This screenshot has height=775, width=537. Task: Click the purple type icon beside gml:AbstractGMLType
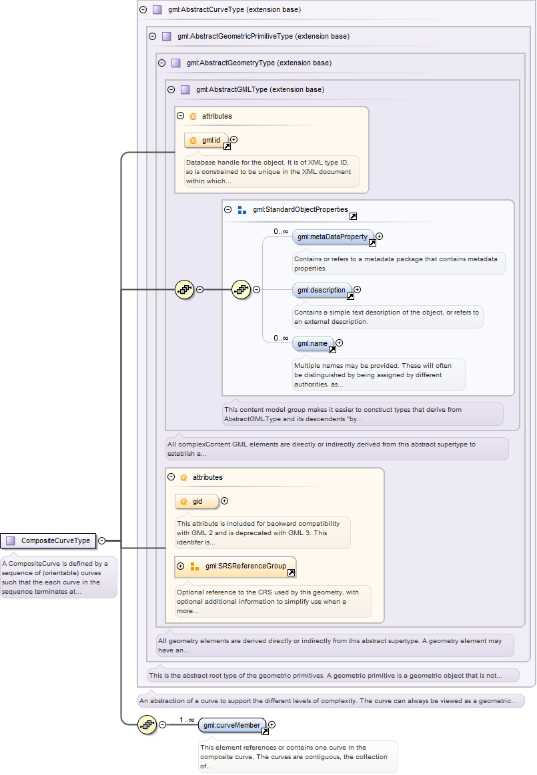(185, 89)
